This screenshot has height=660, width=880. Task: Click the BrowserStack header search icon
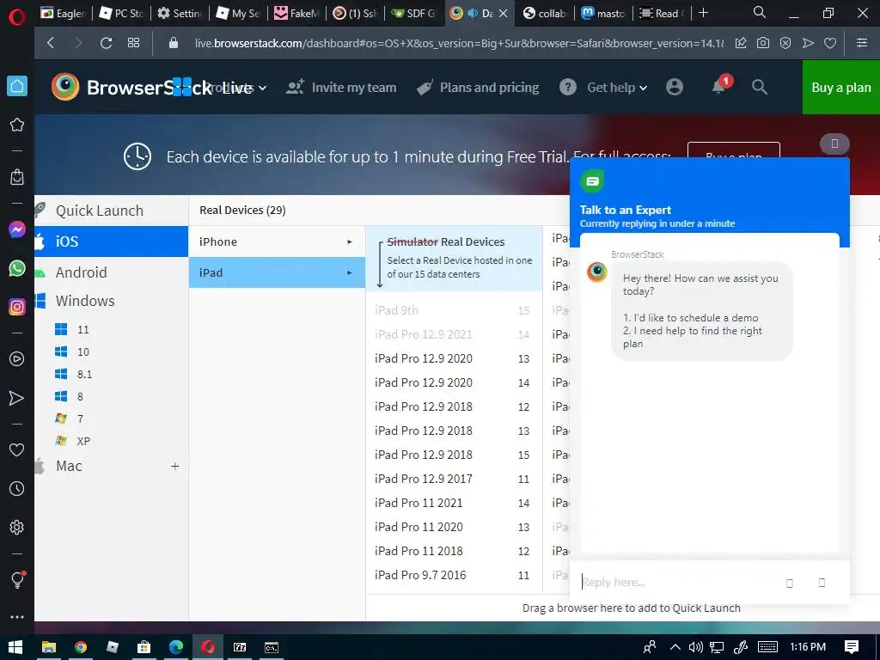[760, 87]
